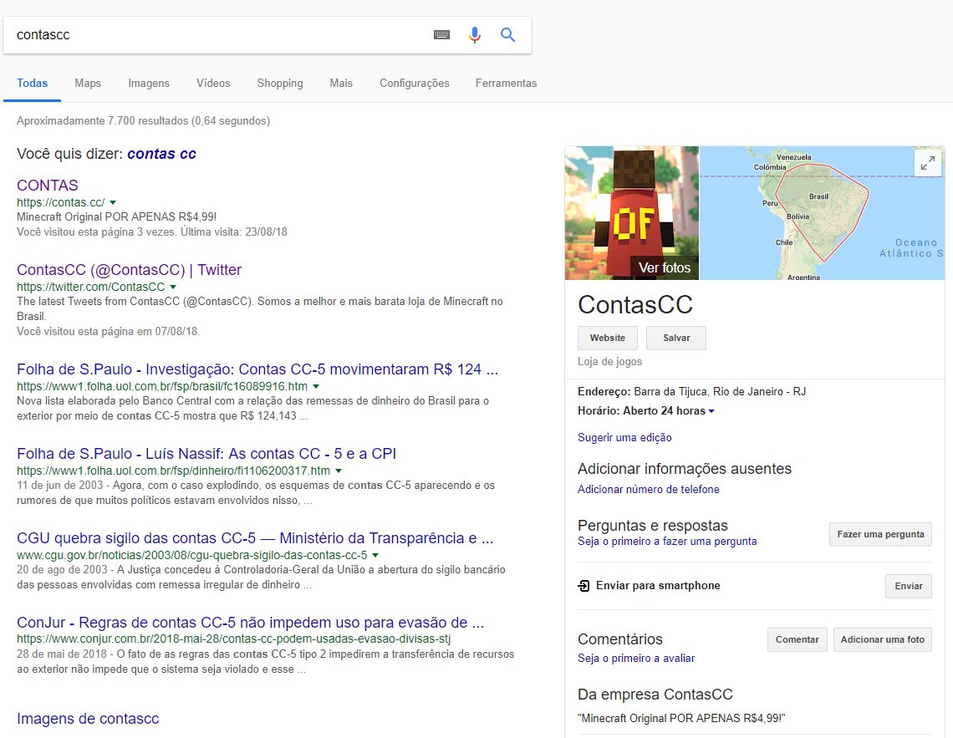Screen dimensions: 953x738
Task: Click the conjur.com.br URL text
Action: pos(234,639)
